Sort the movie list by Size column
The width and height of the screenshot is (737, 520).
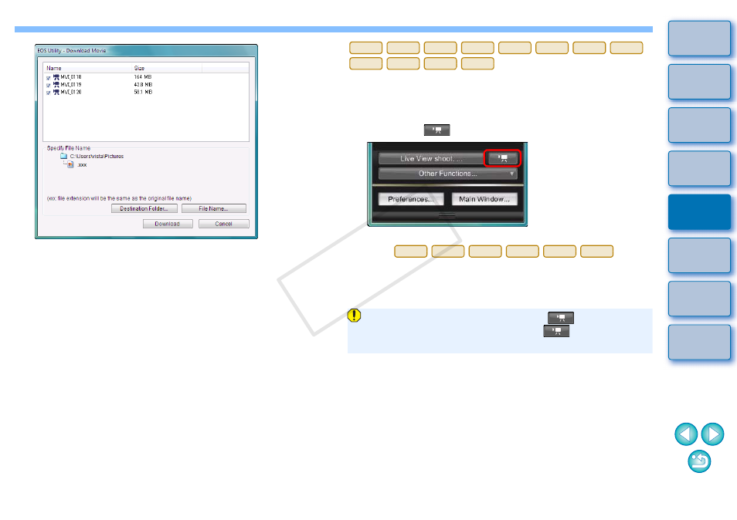[x=168, y=69]
